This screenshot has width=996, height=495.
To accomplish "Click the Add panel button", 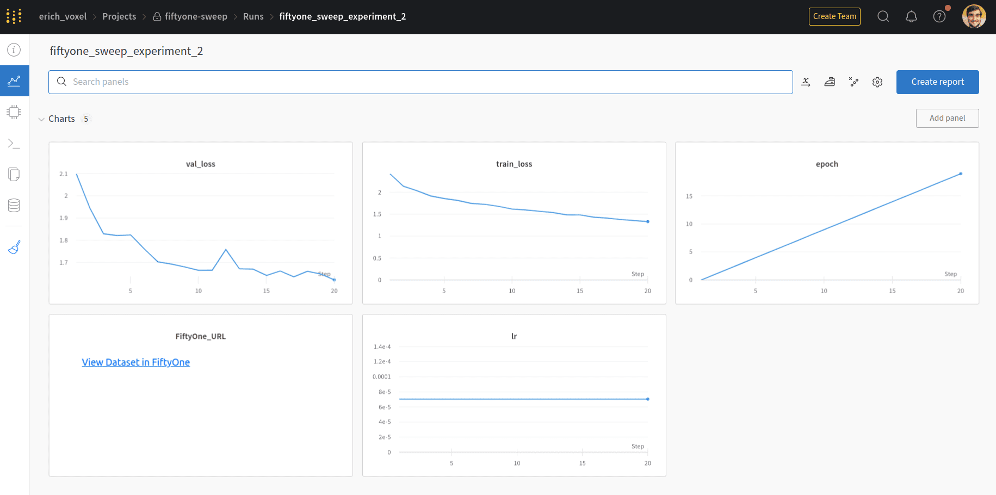I will click(x=948, y=118).
